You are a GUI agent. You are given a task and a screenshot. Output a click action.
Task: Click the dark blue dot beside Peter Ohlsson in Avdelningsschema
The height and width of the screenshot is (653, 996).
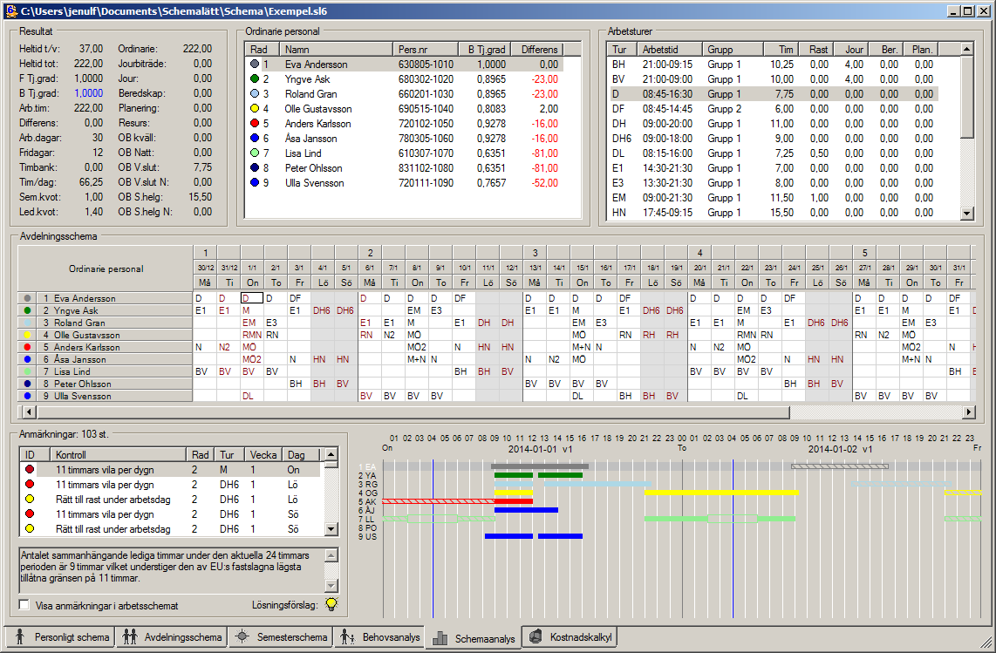[x=27, y=384]
